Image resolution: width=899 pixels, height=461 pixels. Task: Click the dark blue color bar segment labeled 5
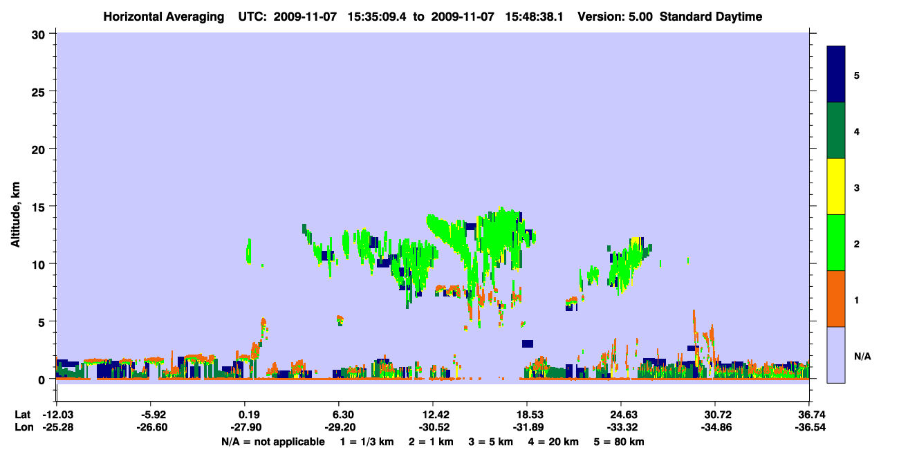coord(836,75)
